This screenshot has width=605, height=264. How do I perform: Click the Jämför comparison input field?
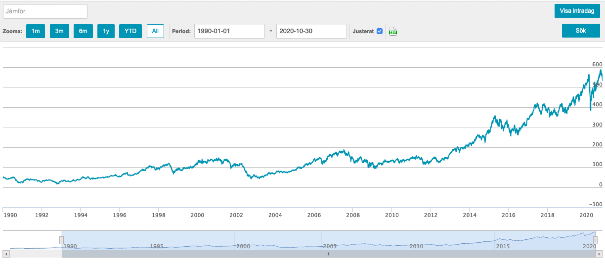pos(45,11)
